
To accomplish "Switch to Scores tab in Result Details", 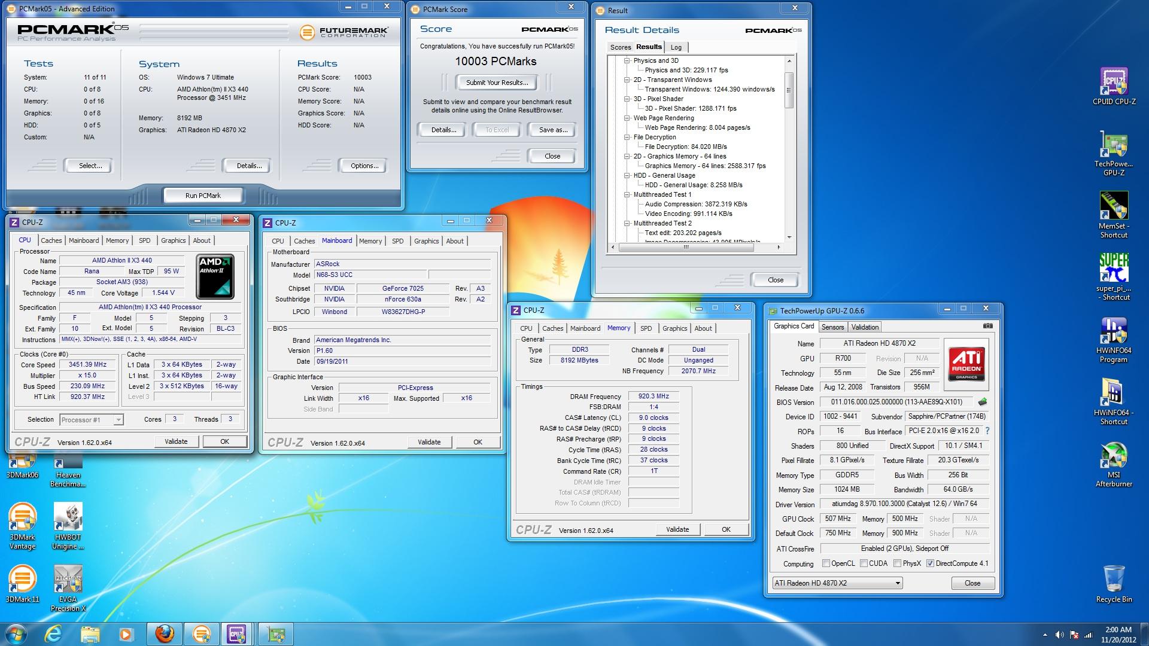I will 620,47.
